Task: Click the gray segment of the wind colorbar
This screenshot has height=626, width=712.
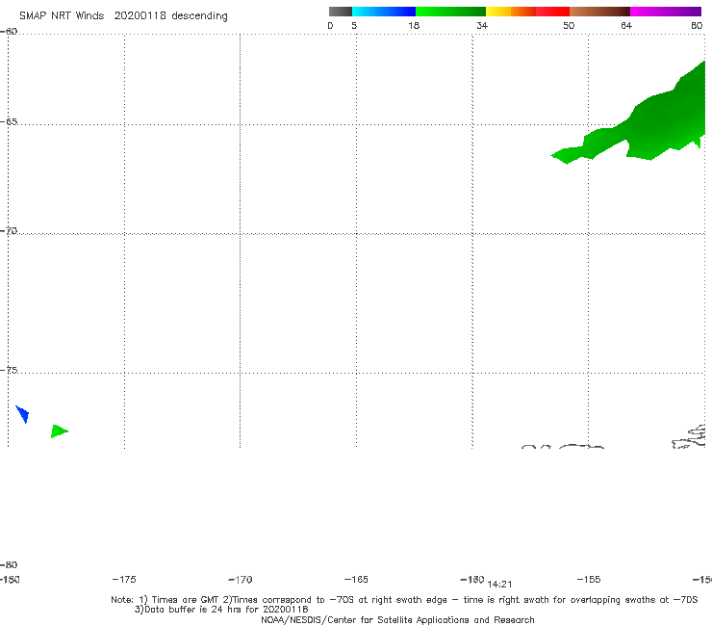Action: [341, 12]
